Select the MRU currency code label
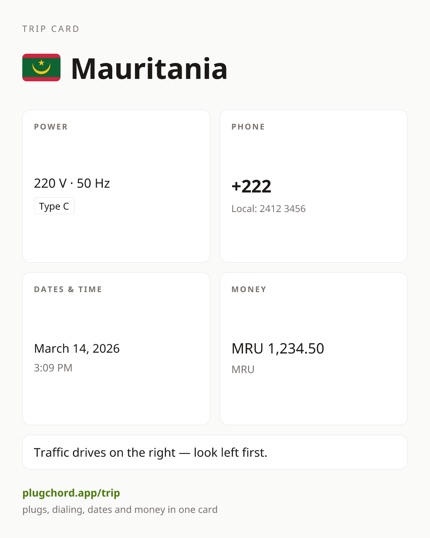The height and width of the screenshot is (538, 430). (243, 369)
